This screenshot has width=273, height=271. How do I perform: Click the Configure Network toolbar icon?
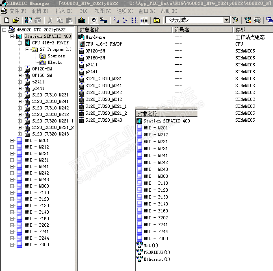click(x=247, y=20)
